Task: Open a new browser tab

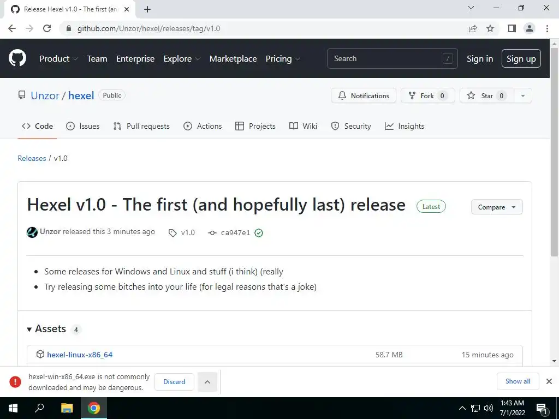Action: coord(147,9)
